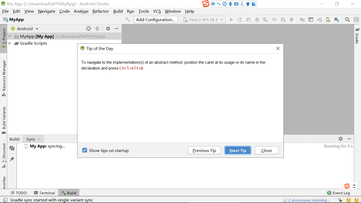This screenshot has height=203, width=361.
Task: Expand the Gradle Scripts tree node
Action: pyautogui.click(x=10, y=43)
